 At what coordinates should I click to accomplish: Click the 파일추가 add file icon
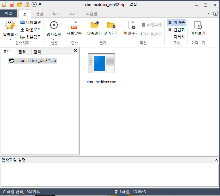pyautogui.click(x=131, y=25)
